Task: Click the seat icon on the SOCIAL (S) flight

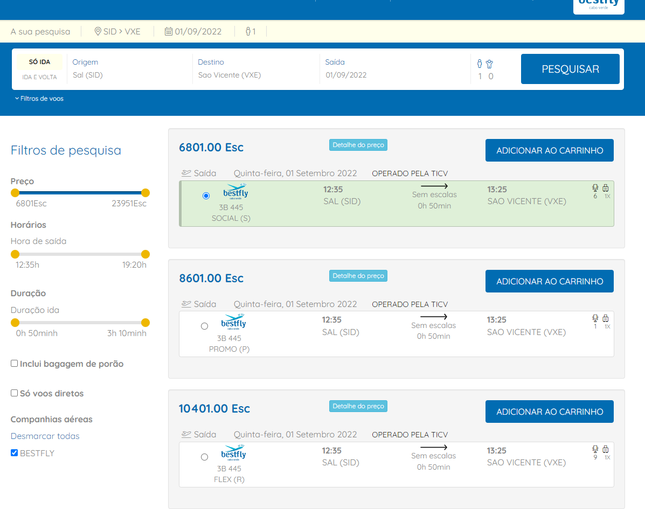Action: (x=595, y=188)
